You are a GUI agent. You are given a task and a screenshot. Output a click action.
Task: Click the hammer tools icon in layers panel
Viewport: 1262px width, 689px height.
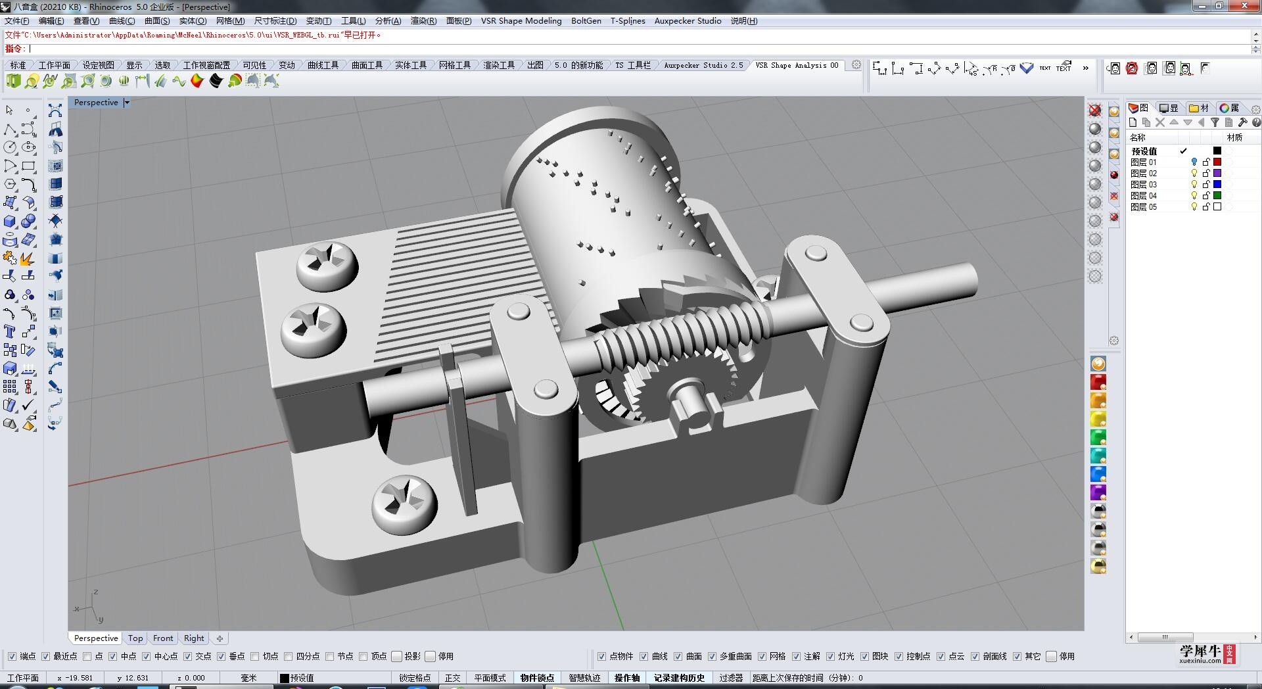pos(1242,122)
